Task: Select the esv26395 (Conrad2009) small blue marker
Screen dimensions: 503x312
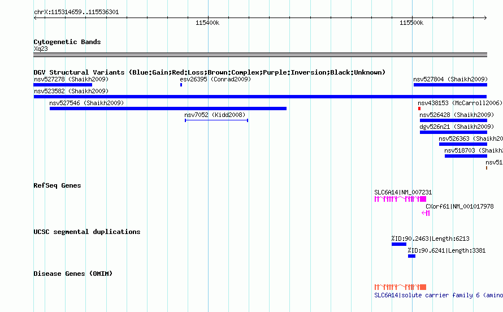Action: pos(181,85)
